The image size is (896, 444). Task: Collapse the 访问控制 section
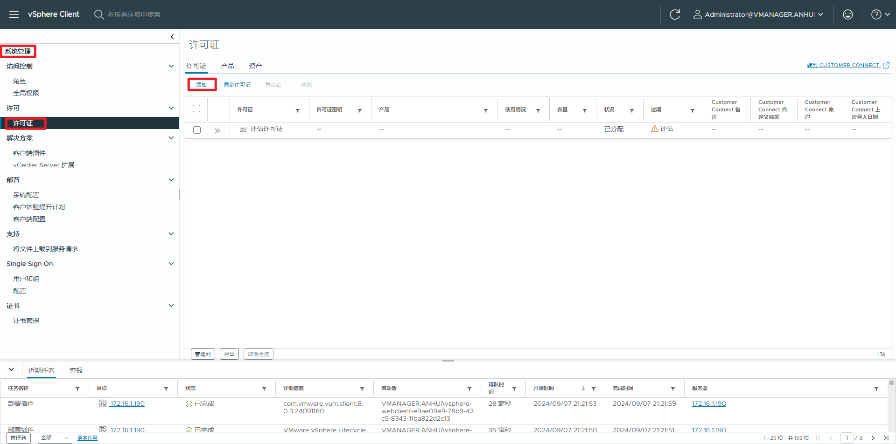pyautogui.click(x=171, y=66)
